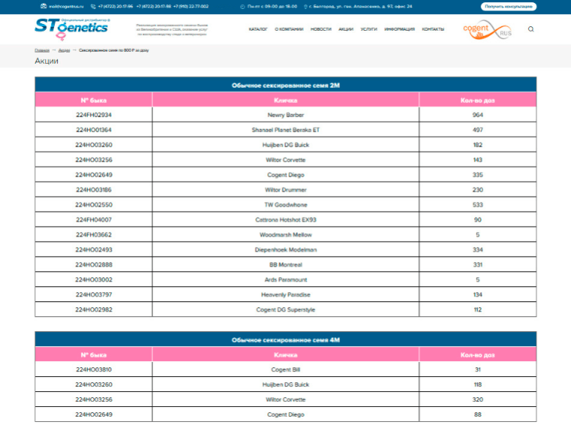
Task: Click the Получить консультацию button
Action: point(509,7)
